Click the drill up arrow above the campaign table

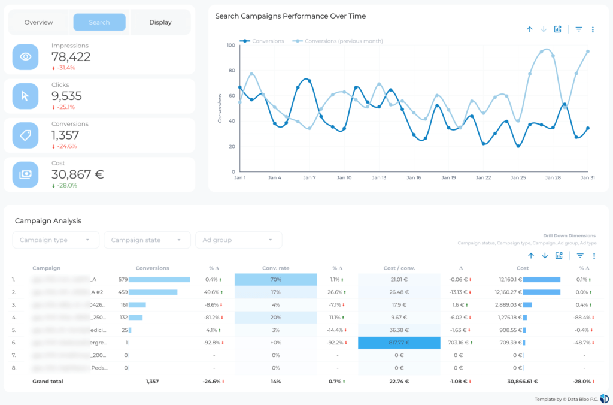[530, 256]
